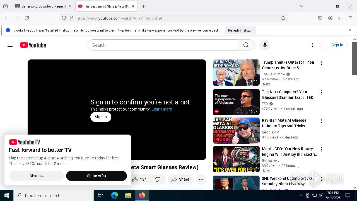Image resolution: width=357 pixels, height=201 pixels.
Task: Open Firefox extensions puzzle icon
Action: (340, 18)
